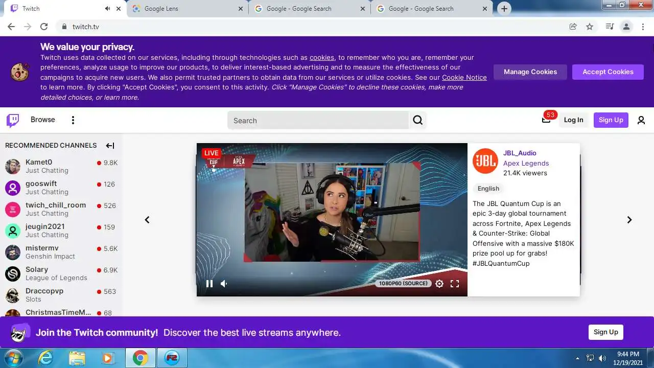654x368 pixels.
Task: Pause the featured live stream
Action: coord(209,284)
